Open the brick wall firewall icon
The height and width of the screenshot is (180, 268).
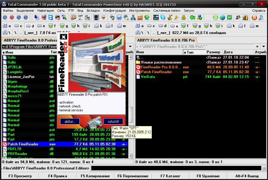pyautogui.click(x=140, y=17)
